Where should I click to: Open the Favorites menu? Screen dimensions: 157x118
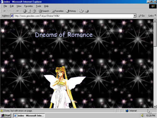coord(29,6)
